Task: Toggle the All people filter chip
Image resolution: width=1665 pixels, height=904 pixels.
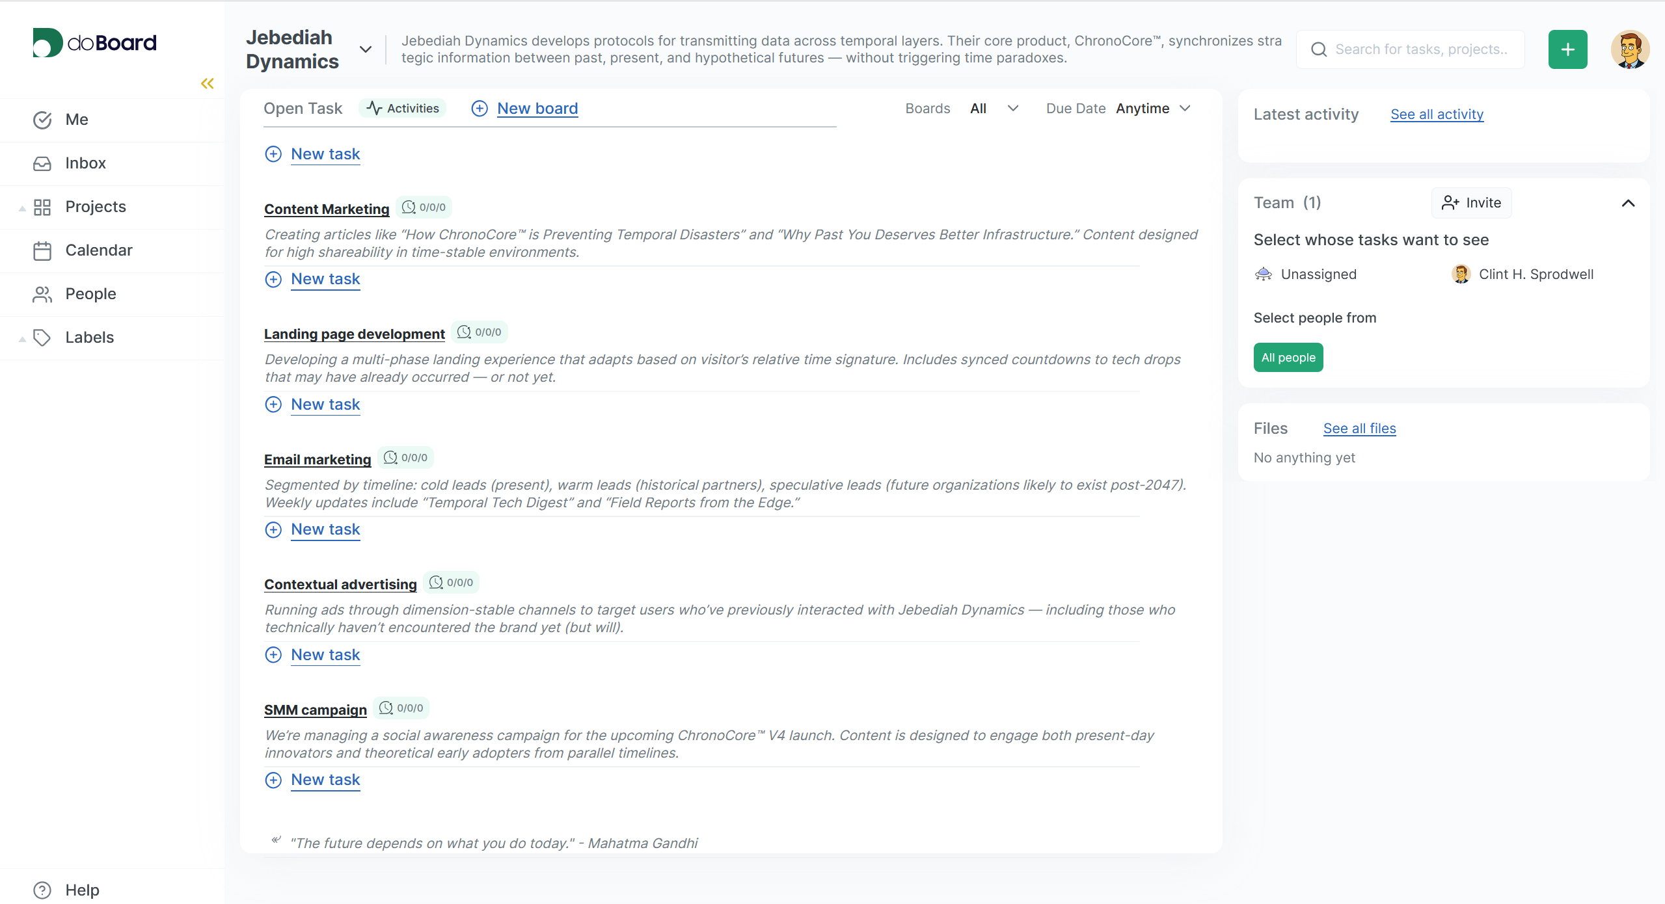Action: tap(1288, 358)
